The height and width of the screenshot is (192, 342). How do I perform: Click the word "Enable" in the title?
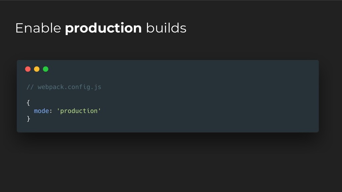pos(38,28)
